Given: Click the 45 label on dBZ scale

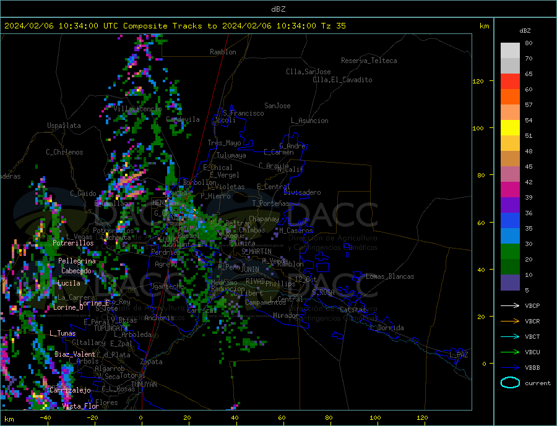Looking at the screenshot, I should [529, 166].
